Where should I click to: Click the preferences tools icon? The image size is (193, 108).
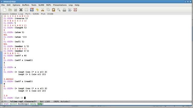point(70,10)
